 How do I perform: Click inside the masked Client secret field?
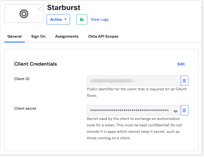[129, 110]
